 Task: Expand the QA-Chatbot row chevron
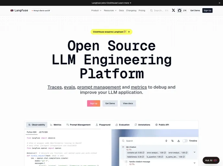(x=194, y=152)
